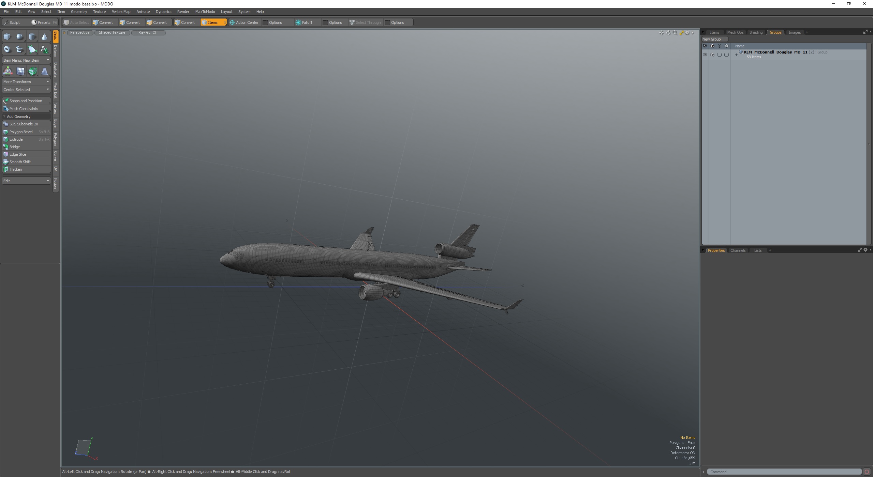
Task: Activate the Taper tool icon
Action: pyautogui.click(x=44, y=71)
